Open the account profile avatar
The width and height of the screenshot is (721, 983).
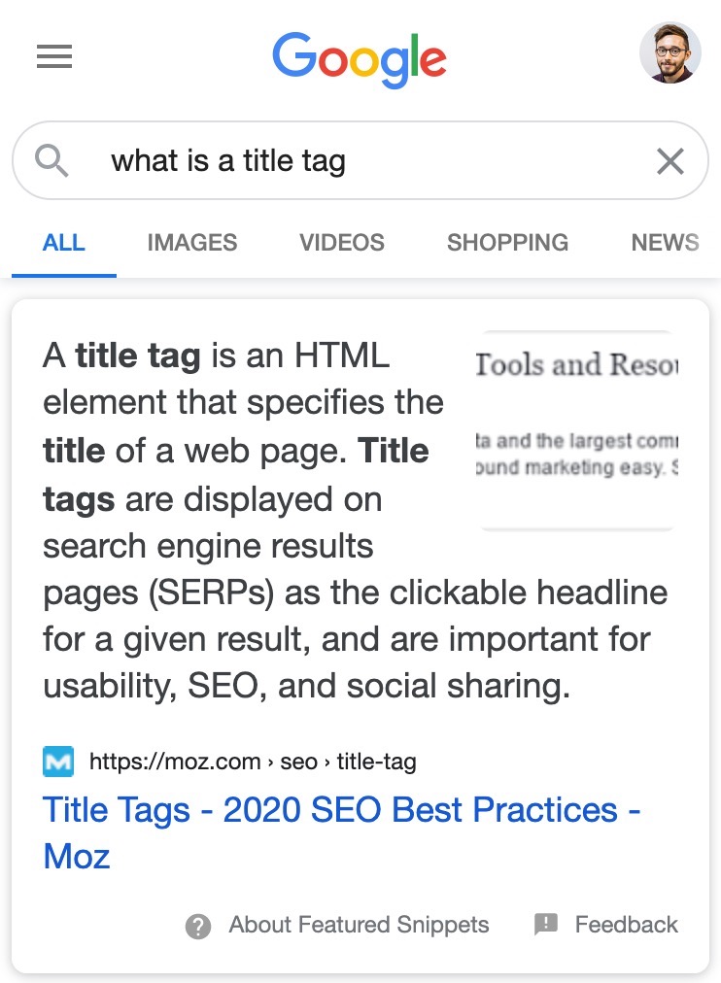670,52
